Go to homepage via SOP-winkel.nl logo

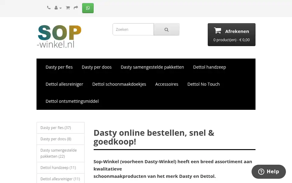pos(59,36)
